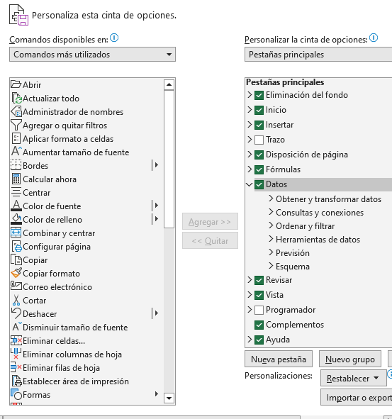Enable the Programador tab checkbox
The width and height of the screenshot is (392, 419).
[x=259, y=310]
